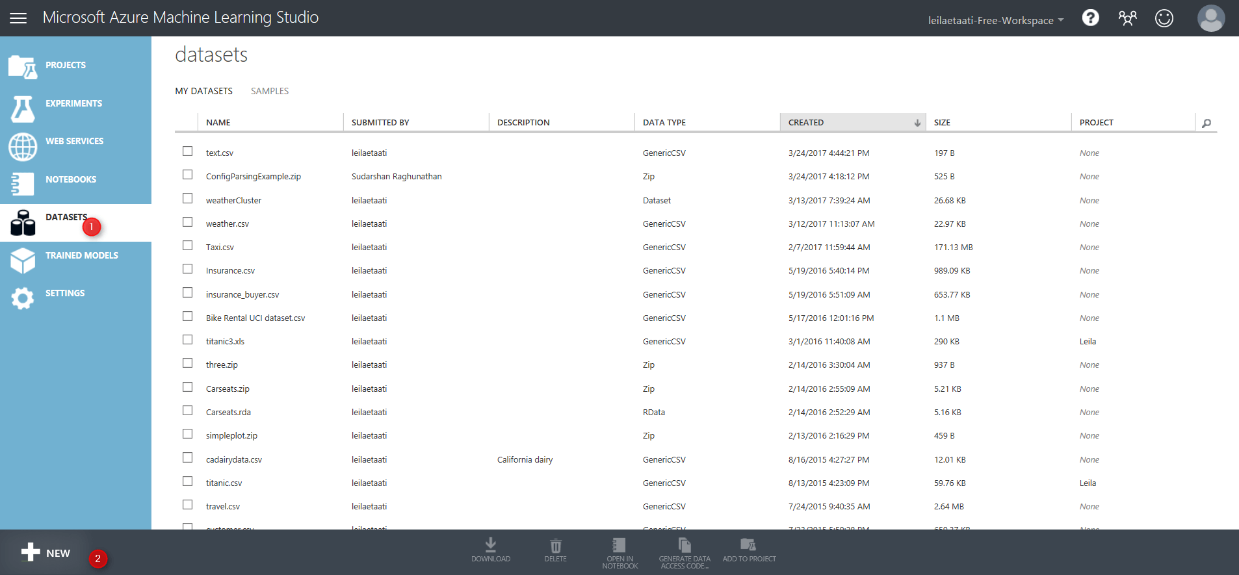
Task: Select the weather.csv checkbox
Action: click(x=188, y=222)
